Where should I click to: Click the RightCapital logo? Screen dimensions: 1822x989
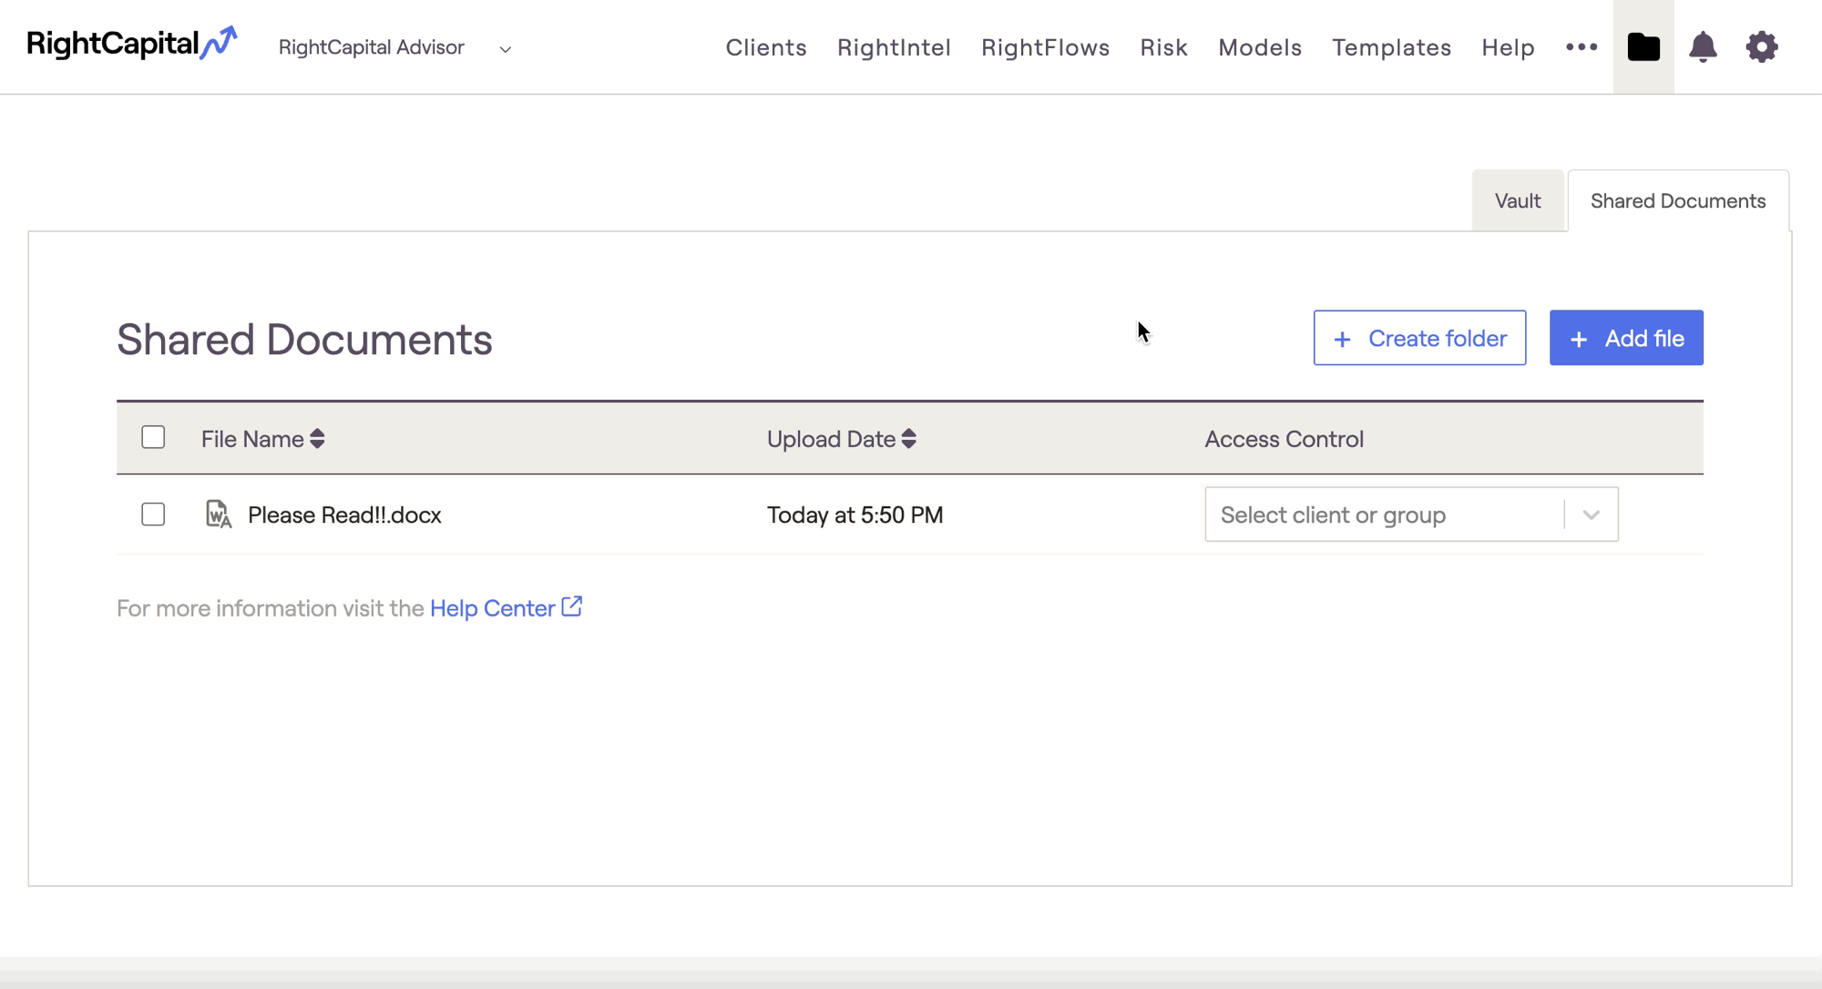131,44
